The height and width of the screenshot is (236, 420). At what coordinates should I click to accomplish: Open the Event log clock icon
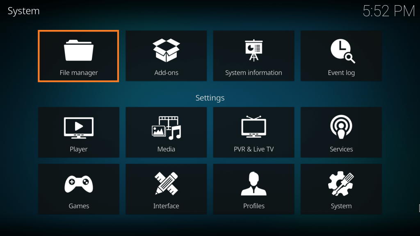click(342, 51)
